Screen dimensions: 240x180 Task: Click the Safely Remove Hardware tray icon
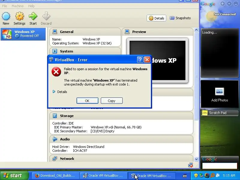coord(201,175)
